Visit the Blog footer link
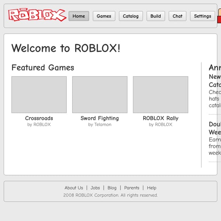This screenshot has width=221, height=221. pyautogui.click(x=112, y=188)
